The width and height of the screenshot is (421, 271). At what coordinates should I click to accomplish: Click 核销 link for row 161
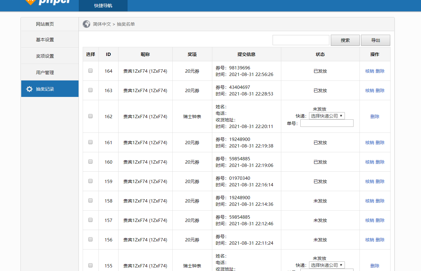(x=370, y=143)
